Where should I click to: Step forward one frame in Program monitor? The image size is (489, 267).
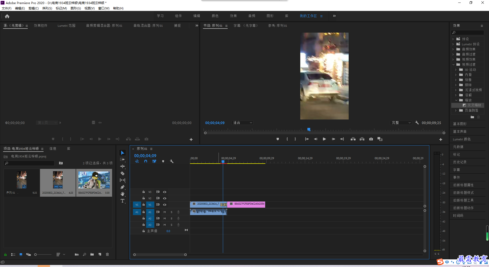click(x=333, y=139)
